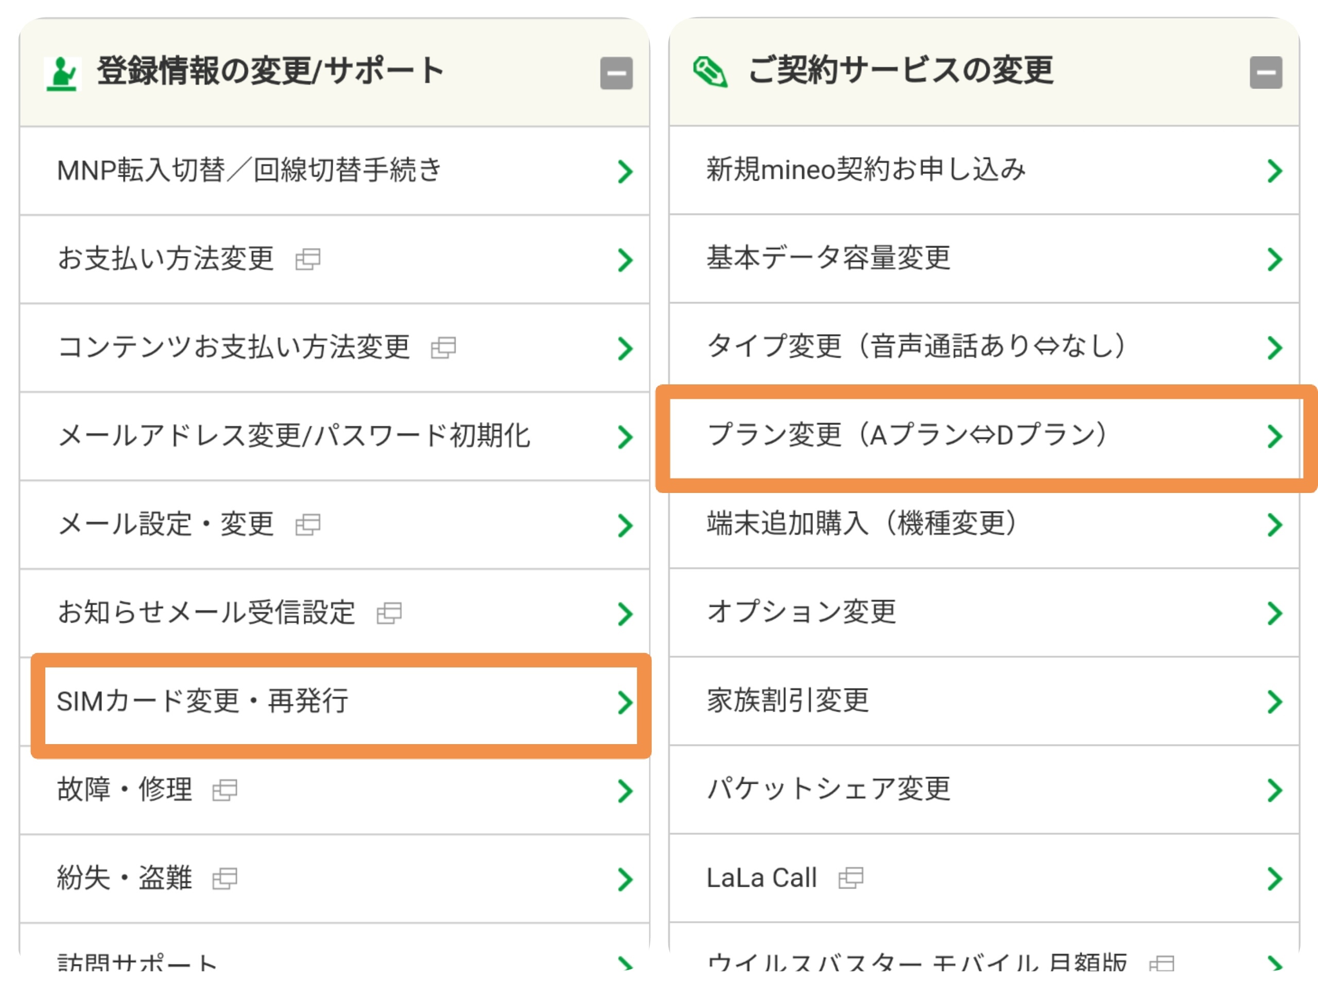Go to 新規mineo契約お申し込み
The width and height of the screenshot is (1318, 988).
[x=866, y=170]
